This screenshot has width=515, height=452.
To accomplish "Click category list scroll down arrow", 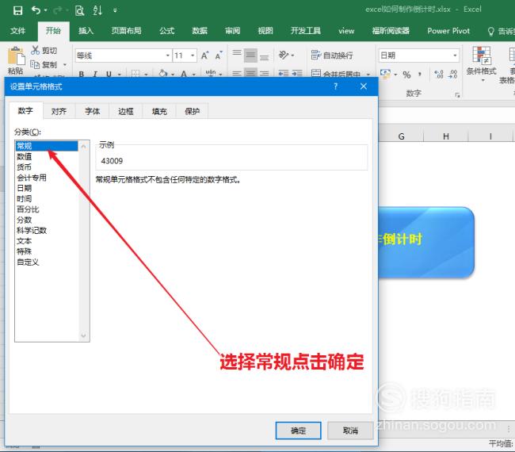I will point(83,335).
